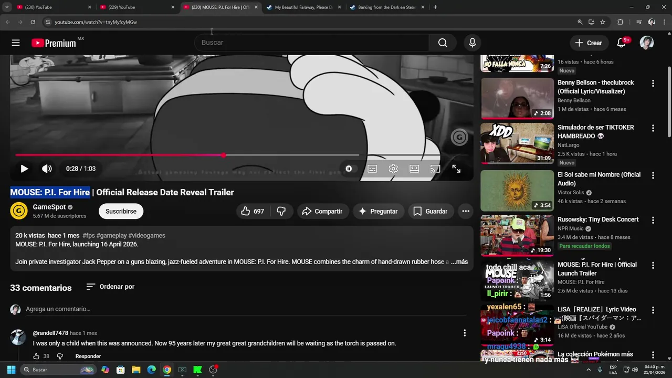Switch to theater mode view
The image size is (672, 378).
pyautogui.click(x=414, y=169)
